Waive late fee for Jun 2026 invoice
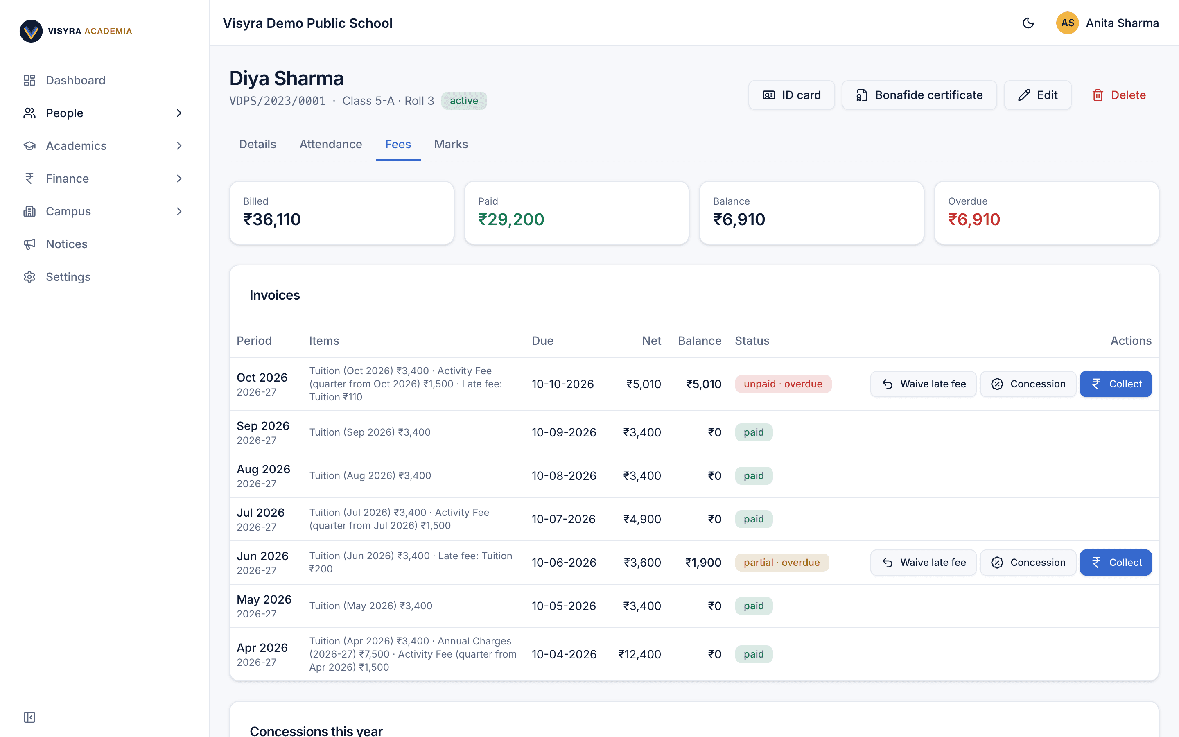 pos(923,563)
